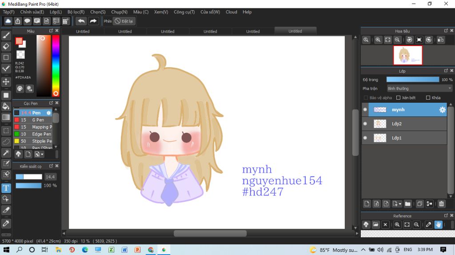Select the Text tool
455x255 pixels.
[x=6, y=188]
